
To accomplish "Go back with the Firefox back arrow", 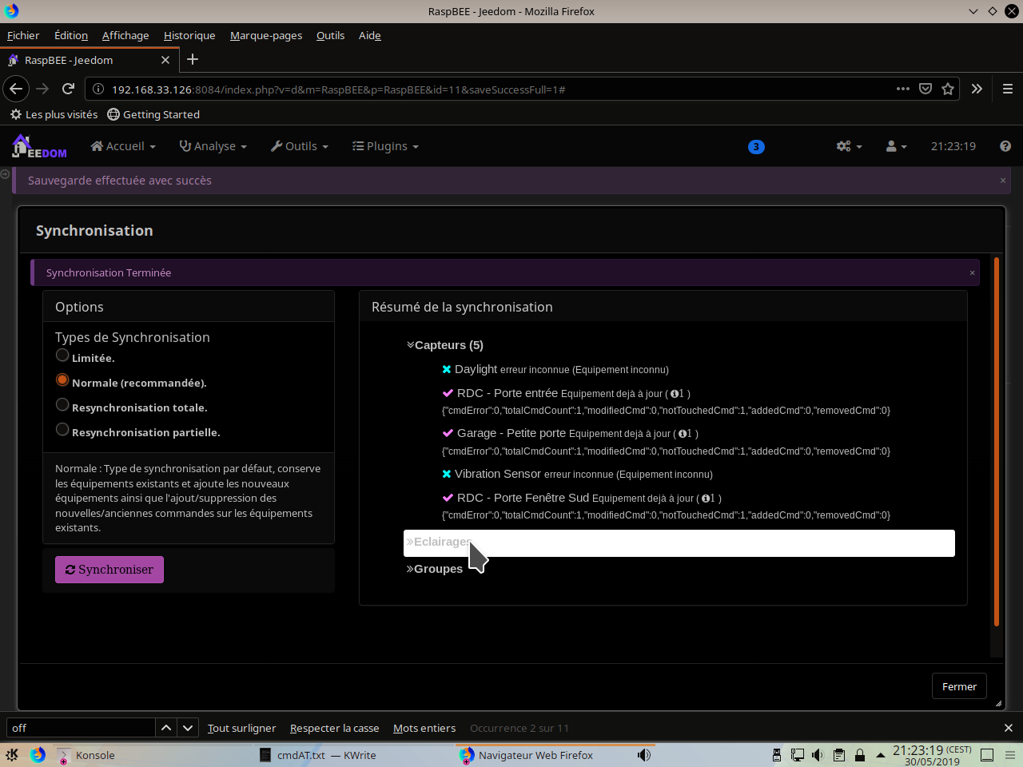I will pos(16,89).
